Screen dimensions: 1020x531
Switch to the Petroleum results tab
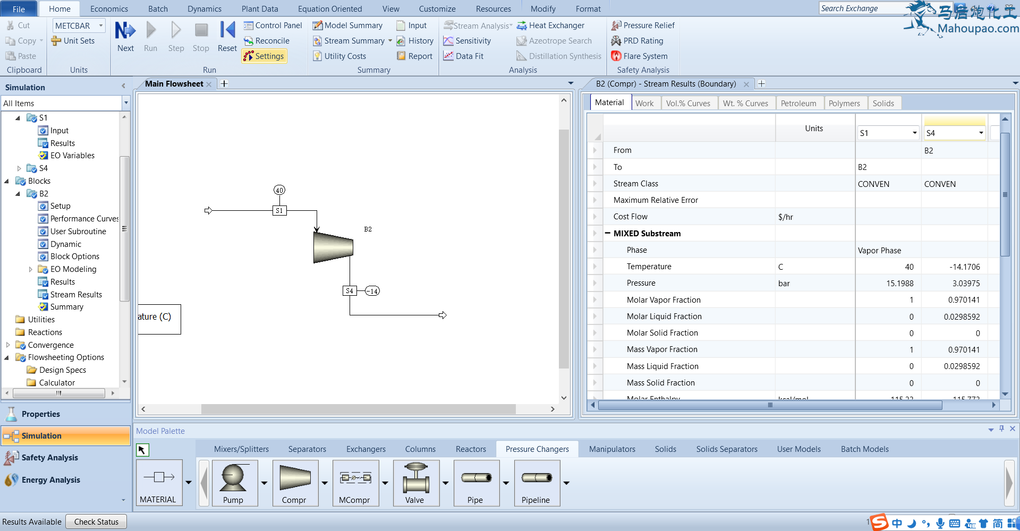pos(798,103)
